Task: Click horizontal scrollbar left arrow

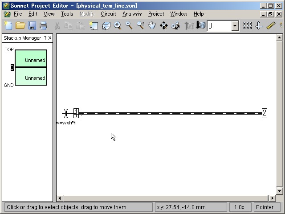Action: click(60, 198)
